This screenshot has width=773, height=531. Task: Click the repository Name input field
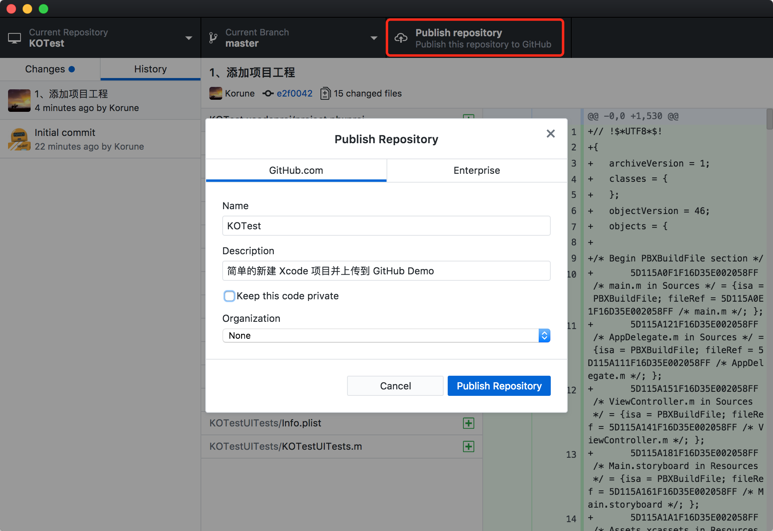click(386, 226)
